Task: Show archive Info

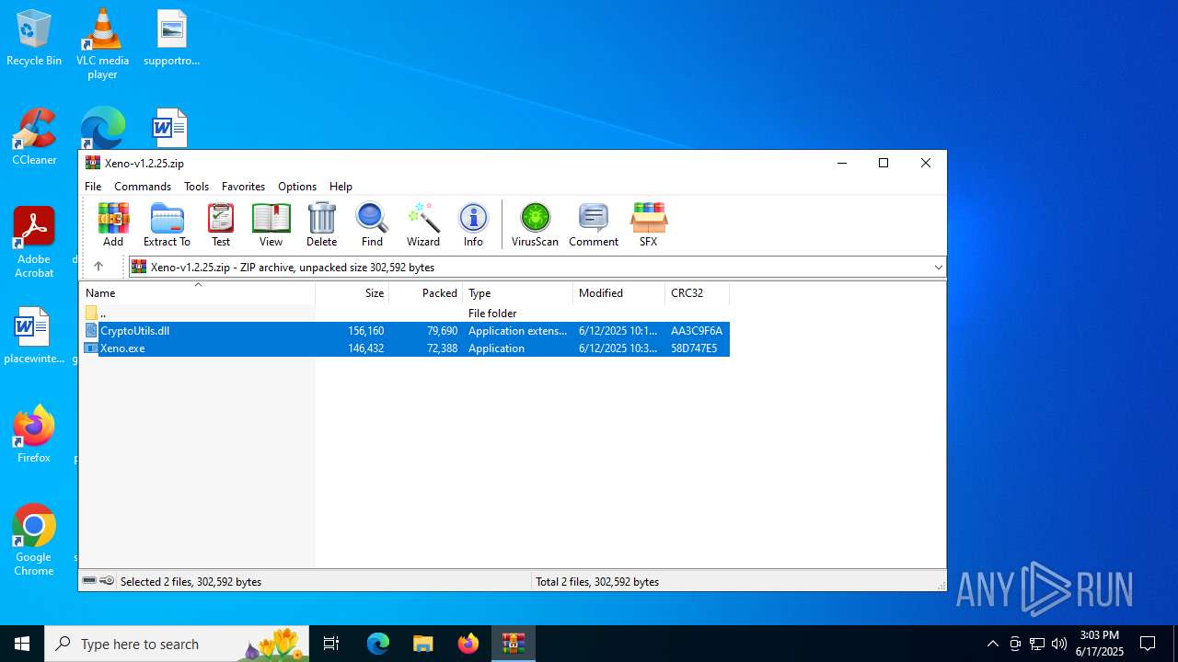Action: coord(473,225)
